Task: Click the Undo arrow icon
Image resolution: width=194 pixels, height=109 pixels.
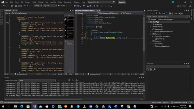Action: pyautogui.click(x=25, y=6)
